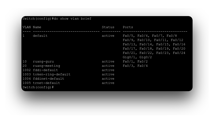Viewport: 214px width, 118px height.
Task: Click the Status column header
Action: 108,27
